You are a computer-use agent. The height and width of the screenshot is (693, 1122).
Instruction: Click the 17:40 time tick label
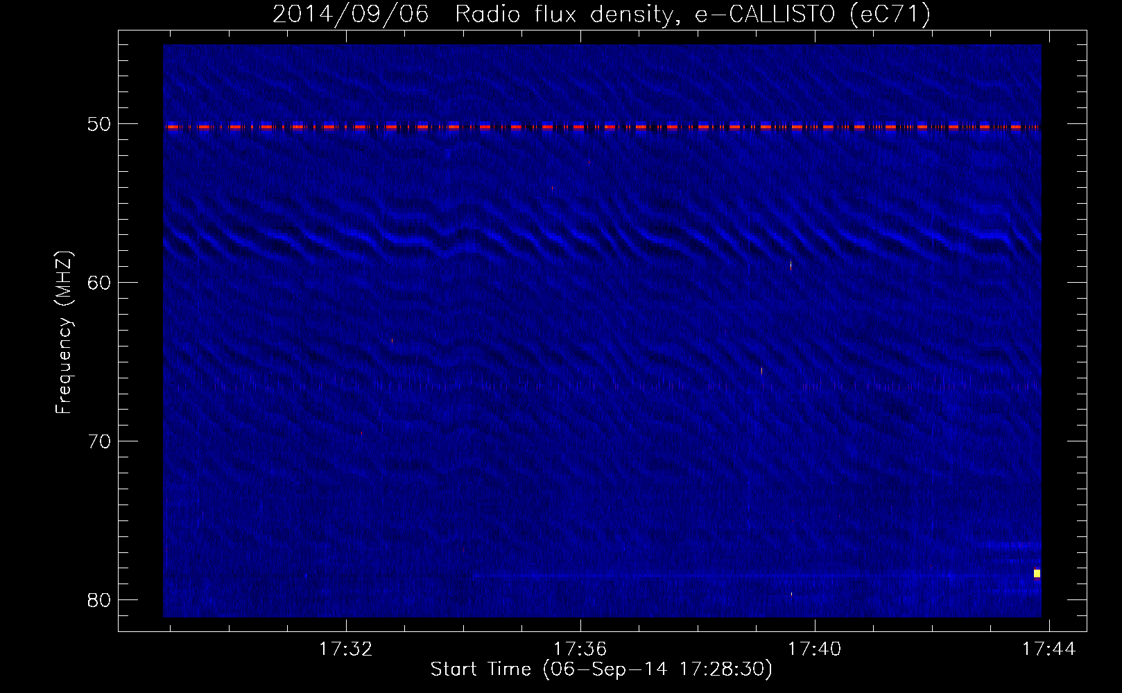814,649
